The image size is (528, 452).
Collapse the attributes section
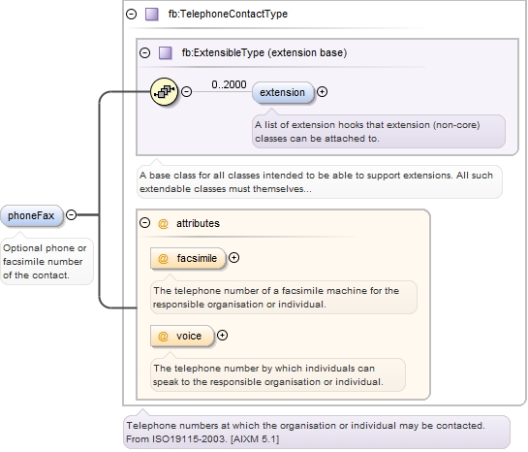[x=144, y=223]
